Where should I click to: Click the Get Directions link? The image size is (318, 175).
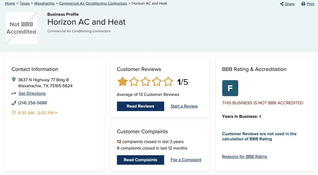(x=32, y=93)
